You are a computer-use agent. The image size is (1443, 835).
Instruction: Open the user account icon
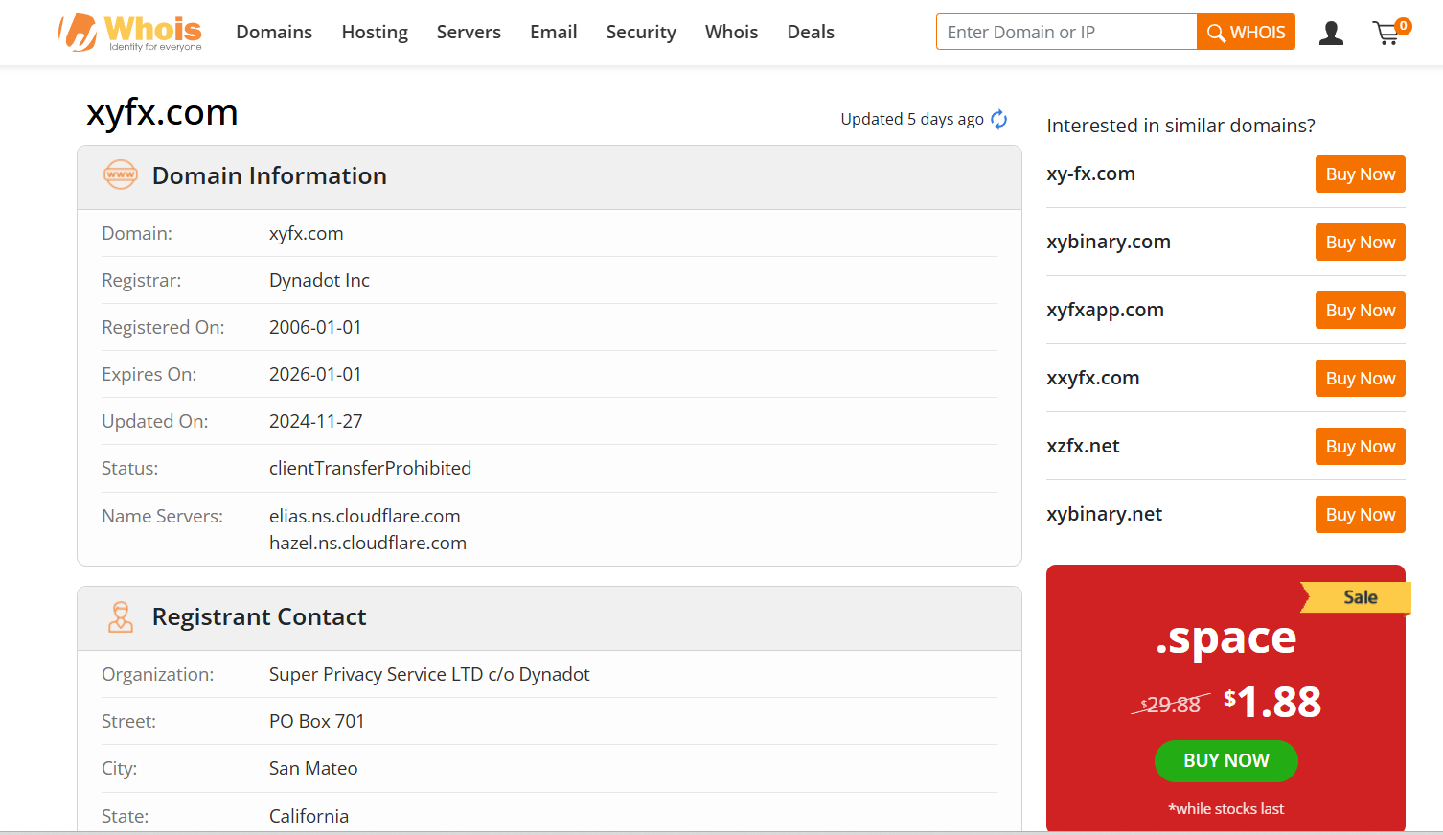click(x=1331, y=34)
